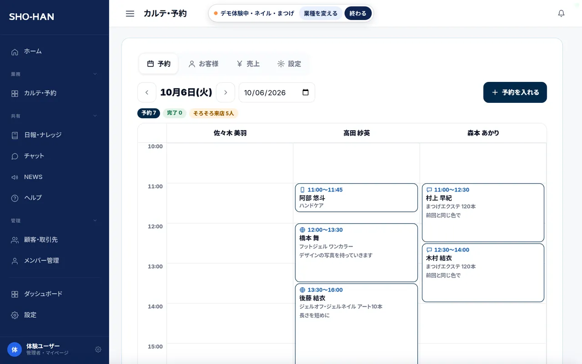Click the 顧客・取引先 people icon
582x364 pixels.
coord(15,240)
